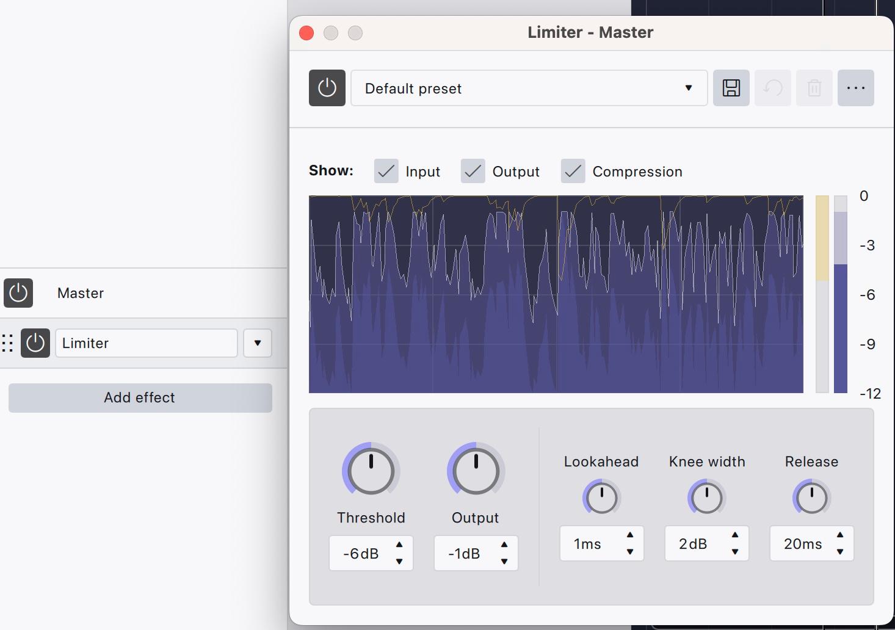Image resolution: width=895 pixels, height=630 pixels.
Task: Click the delete preset trash icon
Action: coord(814,88)
